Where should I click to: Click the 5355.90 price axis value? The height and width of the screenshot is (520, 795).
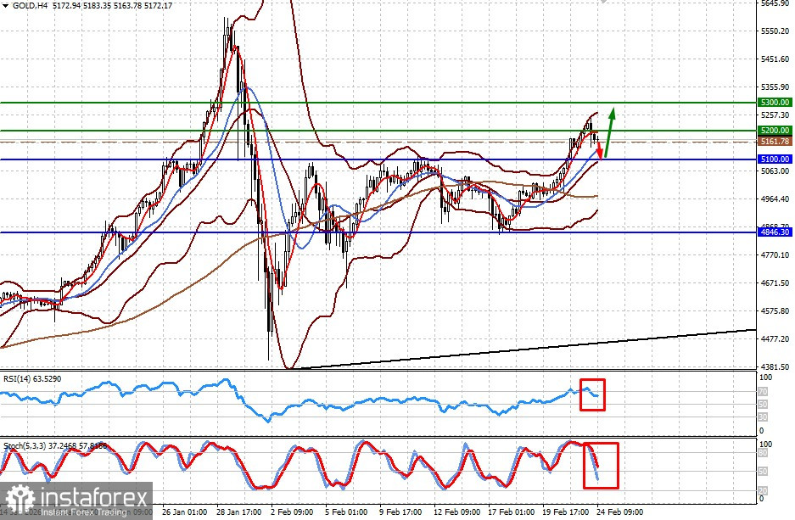click(775, 87)
